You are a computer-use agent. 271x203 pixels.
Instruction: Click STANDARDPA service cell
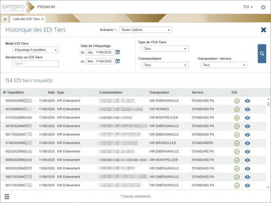202,143
